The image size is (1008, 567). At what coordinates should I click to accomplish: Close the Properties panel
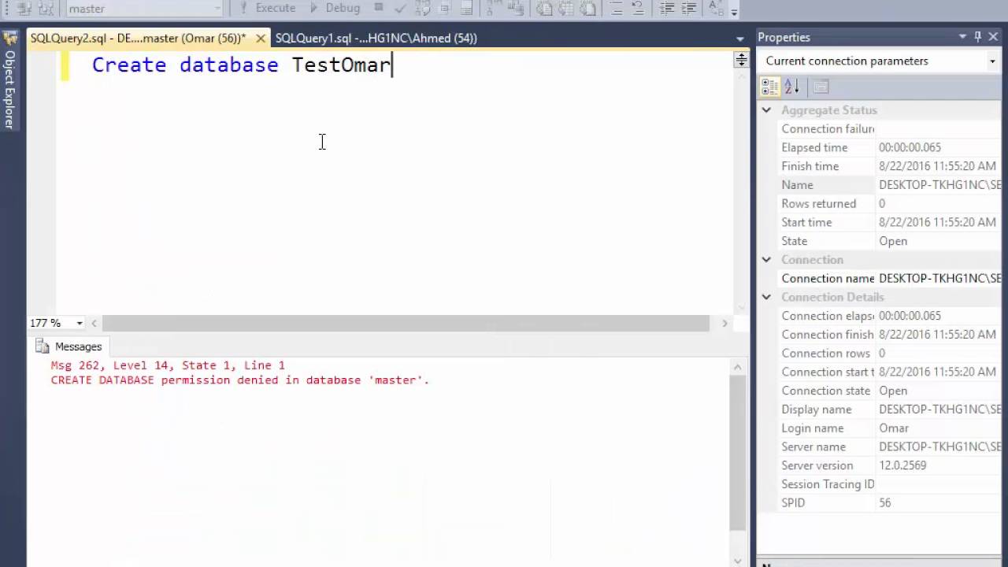coord(994,37)
